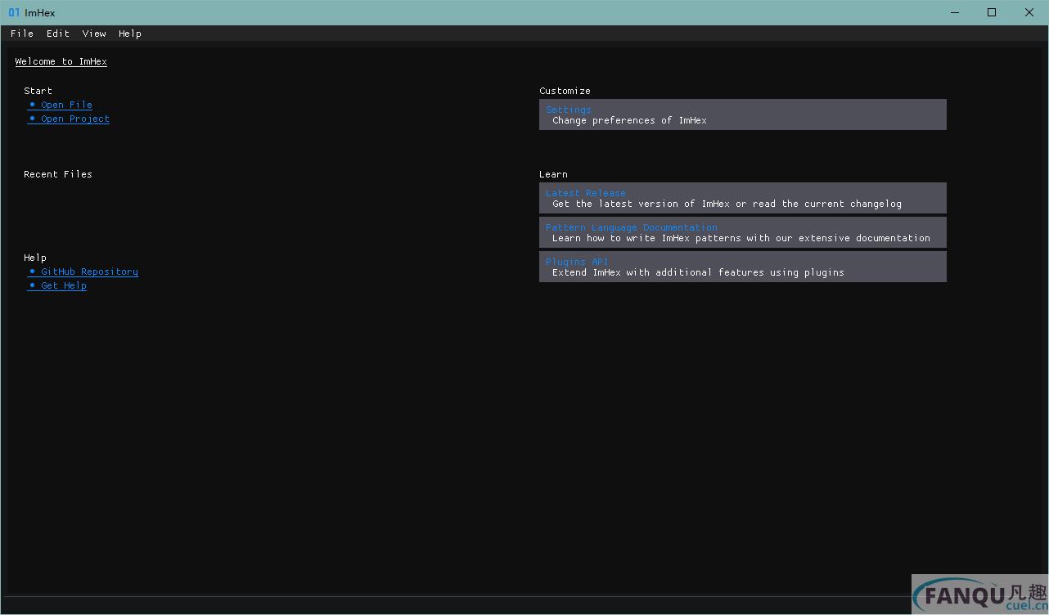Screen dimensions: 1049x615
Task: Open the Edit menu
Action: [58, 34]
